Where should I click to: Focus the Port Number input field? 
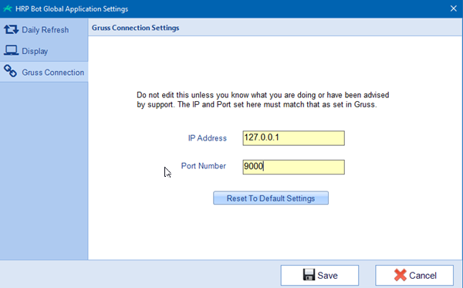click(x=293, y=167)
